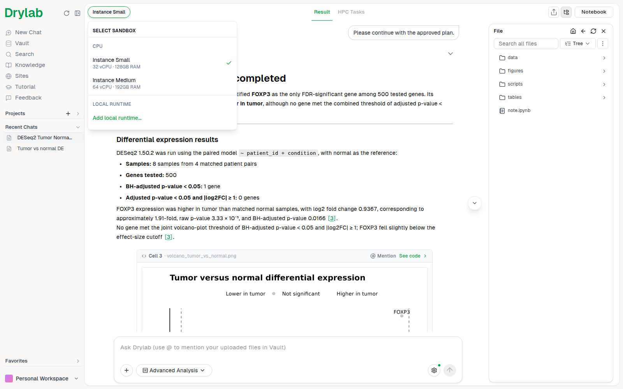Toggle the file tree panel icon
The image size is (623, 389).
566,12
